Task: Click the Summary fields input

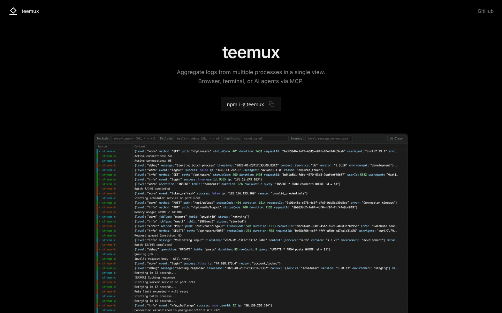Action: tap(328, 138)
